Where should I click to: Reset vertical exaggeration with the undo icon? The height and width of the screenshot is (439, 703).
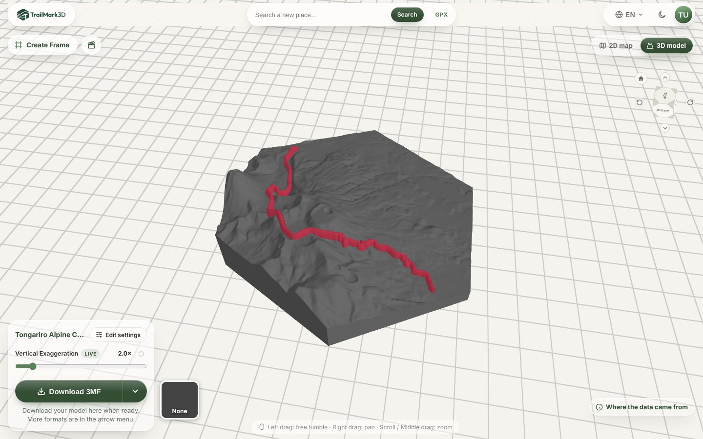(x=142, y=354)
